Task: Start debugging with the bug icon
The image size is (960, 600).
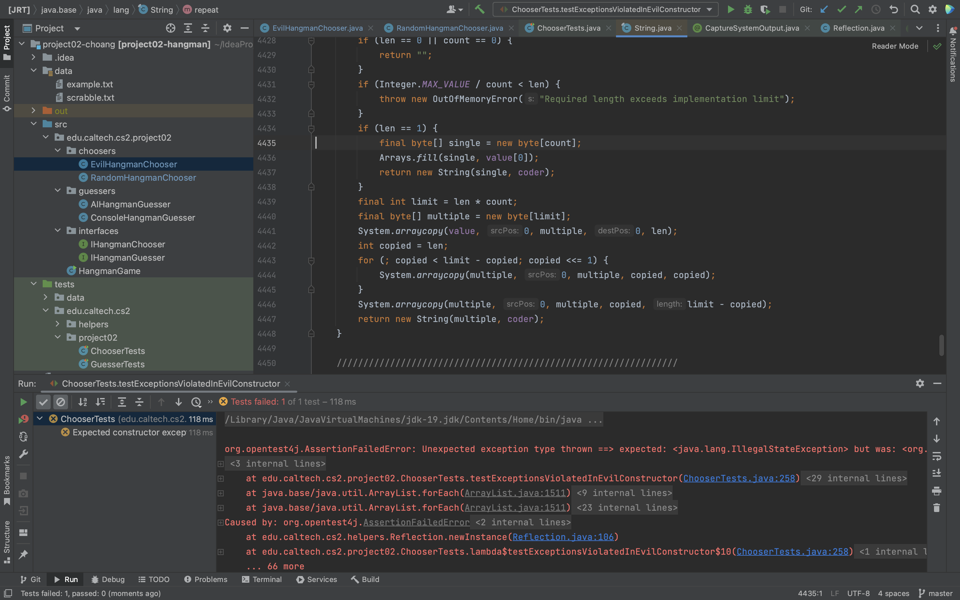Action: 748,10
